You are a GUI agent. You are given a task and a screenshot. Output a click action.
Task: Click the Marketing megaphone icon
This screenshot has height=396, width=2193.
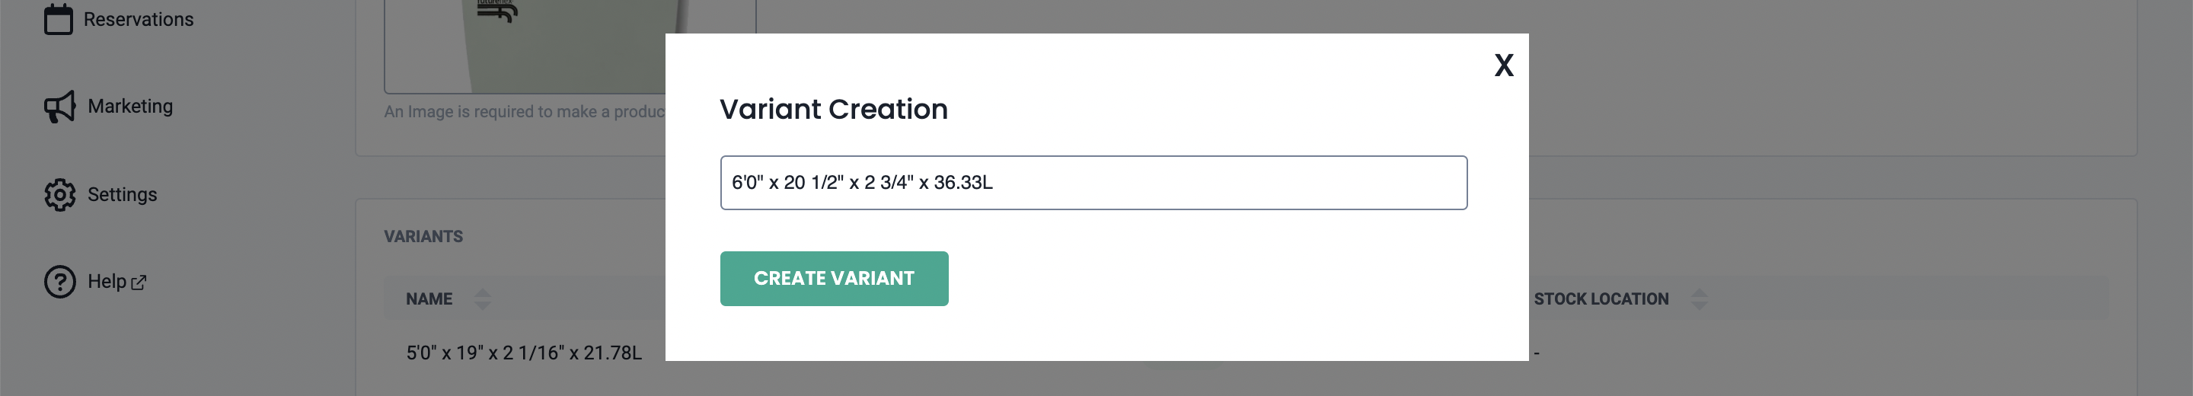[x=59, y=107]
